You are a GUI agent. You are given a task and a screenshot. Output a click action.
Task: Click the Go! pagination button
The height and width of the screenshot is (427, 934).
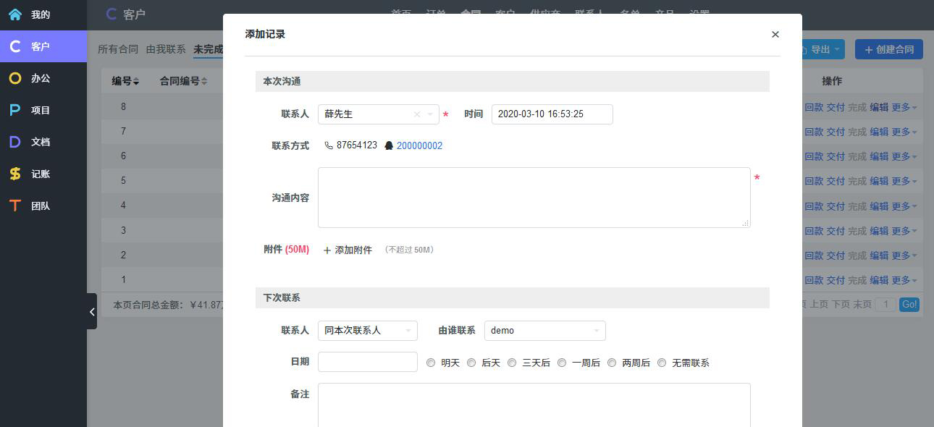click(x=909, y=305)
